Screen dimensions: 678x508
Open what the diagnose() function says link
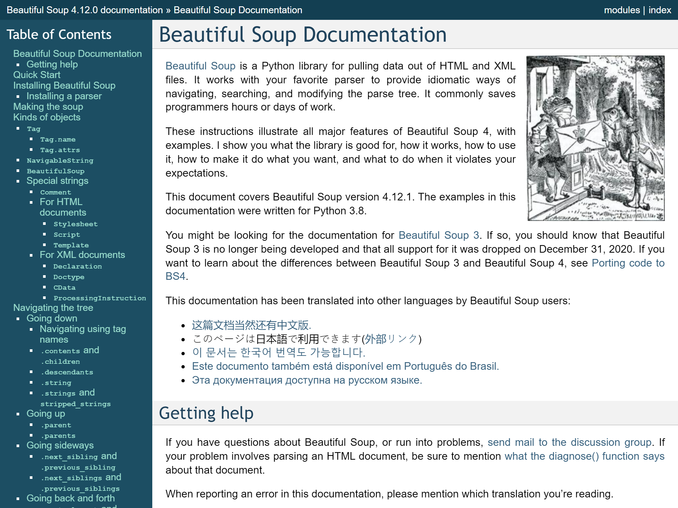(x=584, y=456)
